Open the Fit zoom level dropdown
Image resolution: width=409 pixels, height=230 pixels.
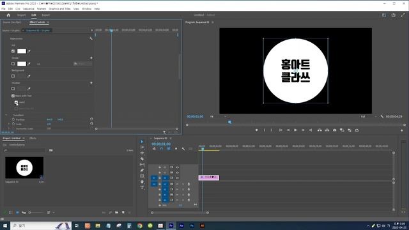click(x=219, y=116)
